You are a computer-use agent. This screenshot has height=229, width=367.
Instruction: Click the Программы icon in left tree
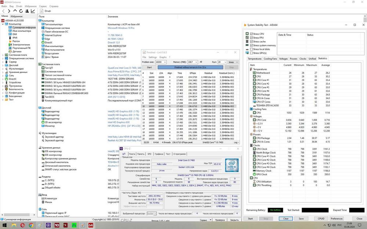pyautogui.click(x=7, y=86)
